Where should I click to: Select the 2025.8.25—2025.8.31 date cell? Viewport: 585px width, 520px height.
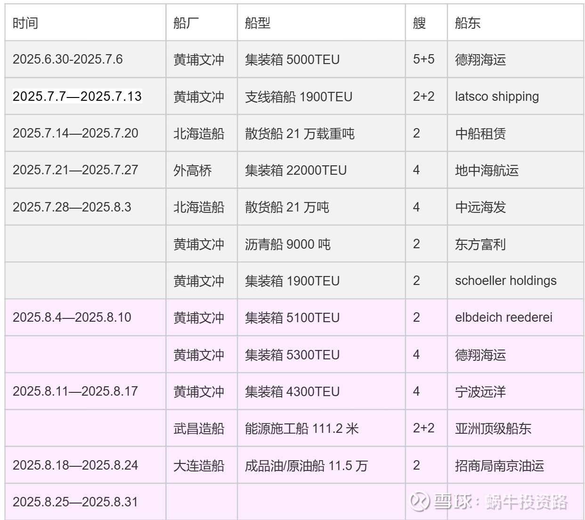(x=75, y=502)
